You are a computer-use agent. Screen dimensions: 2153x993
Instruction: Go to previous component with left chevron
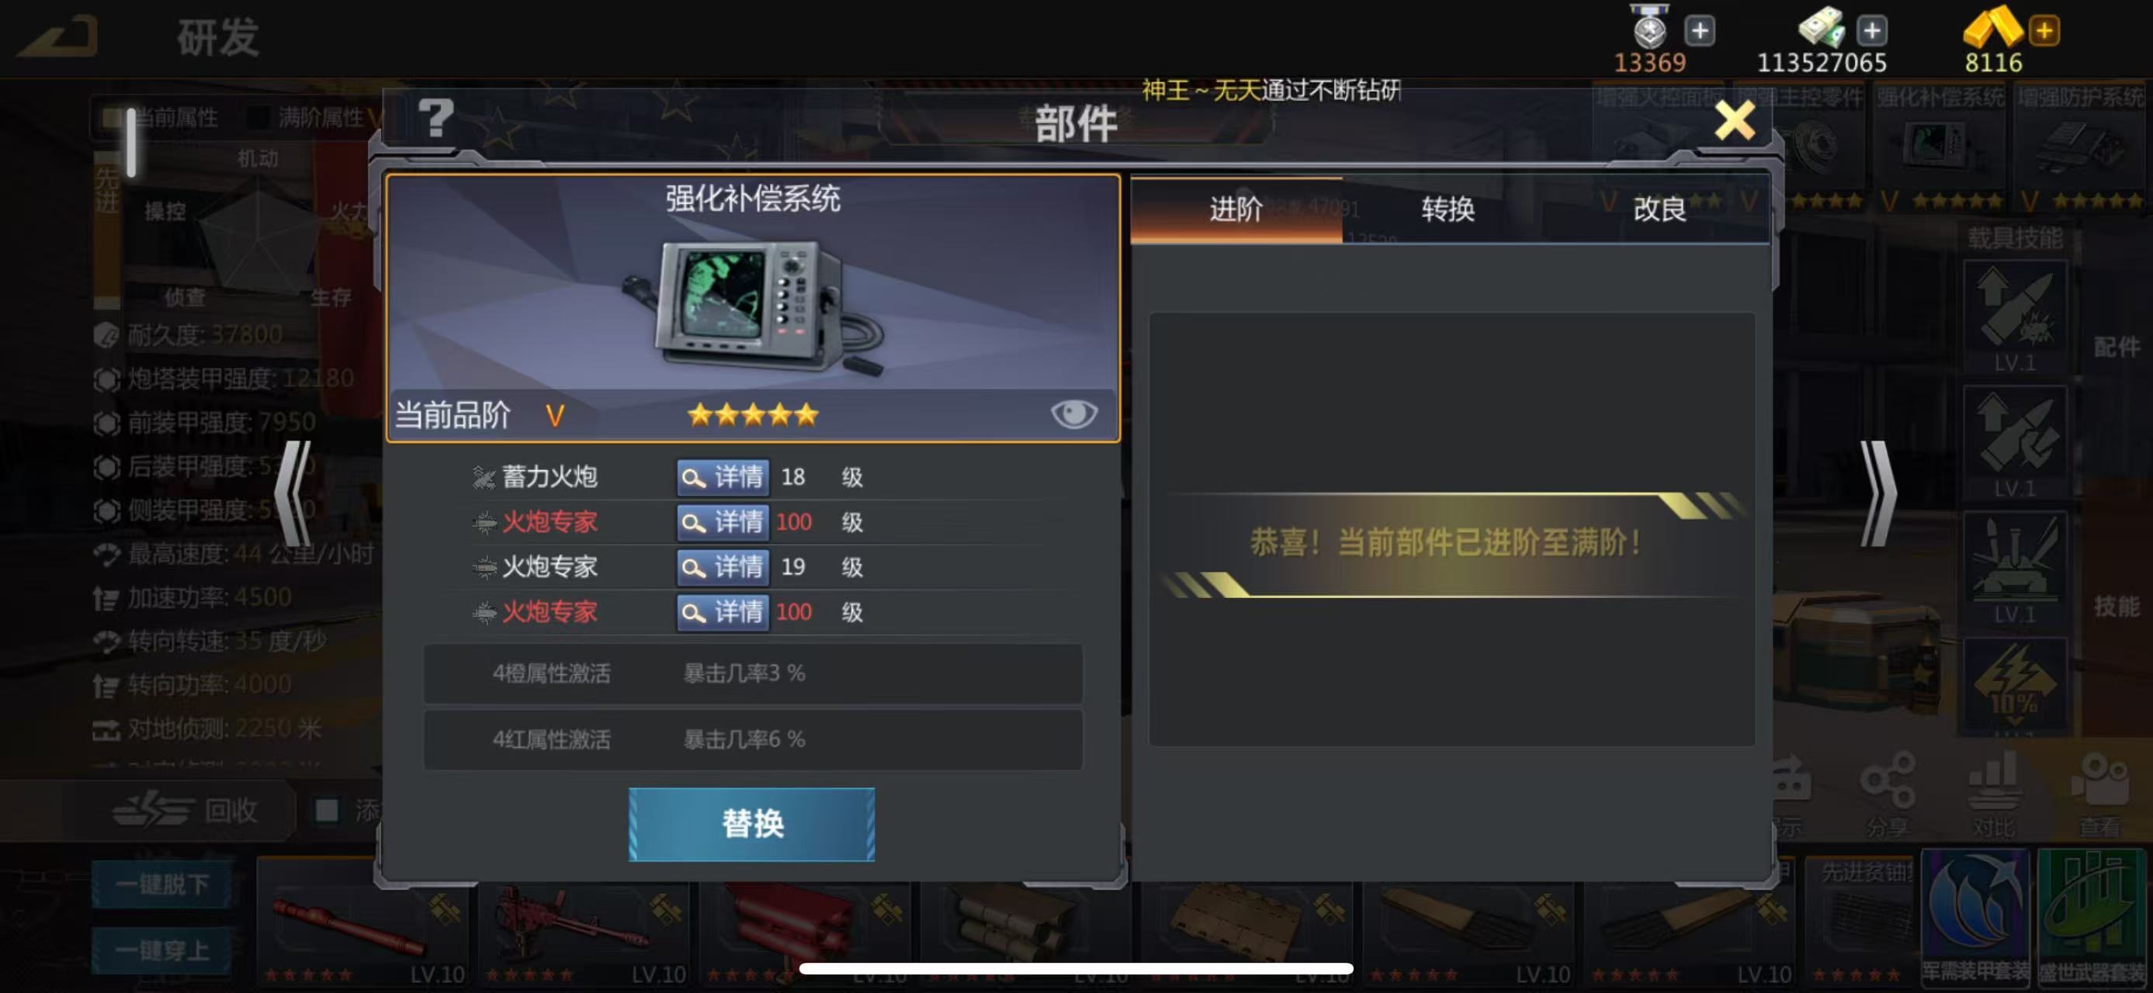tap(293, 493)
